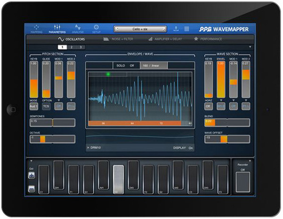Open the Setup gear icon
Viewport: 283px width, 219px height.
point(96,29)
